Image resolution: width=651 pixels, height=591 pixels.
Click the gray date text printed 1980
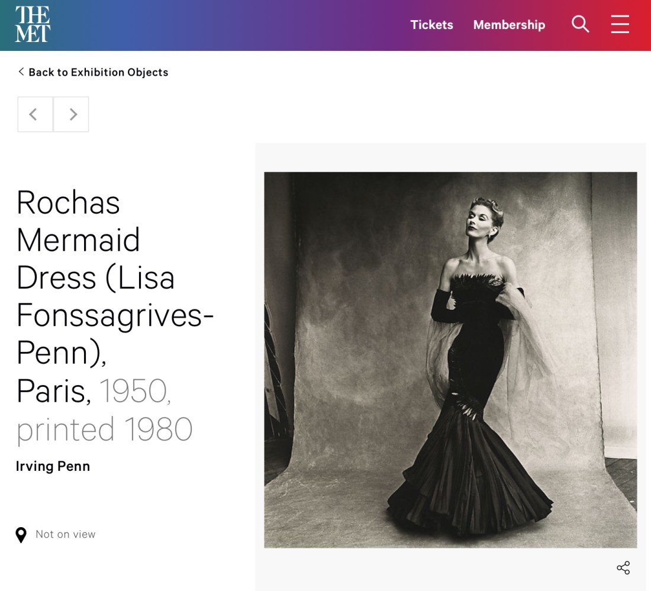tap(104, 429)
